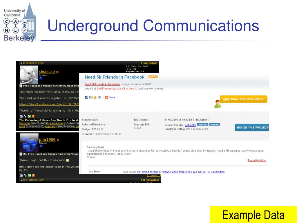The width and height of the screenshot is (297, 223).
Task: Click steakcap's hamster avatar image
Action: pos(29,75)
